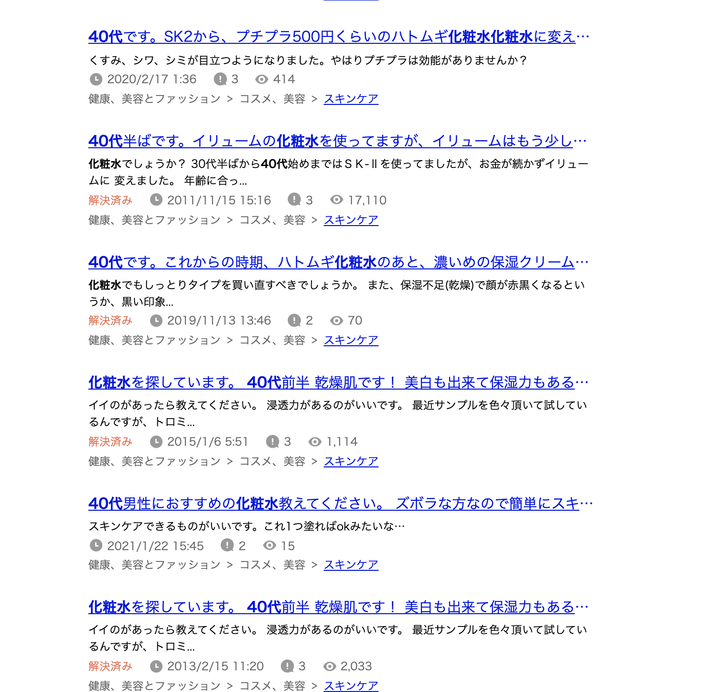Image resolution: width=701 pixels, height=692 pixels.
Task: Click 解決済み label on 2013/2/15 question
Action: (110, 666)
